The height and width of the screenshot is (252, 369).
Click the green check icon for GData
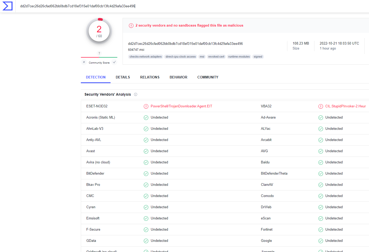146,241
